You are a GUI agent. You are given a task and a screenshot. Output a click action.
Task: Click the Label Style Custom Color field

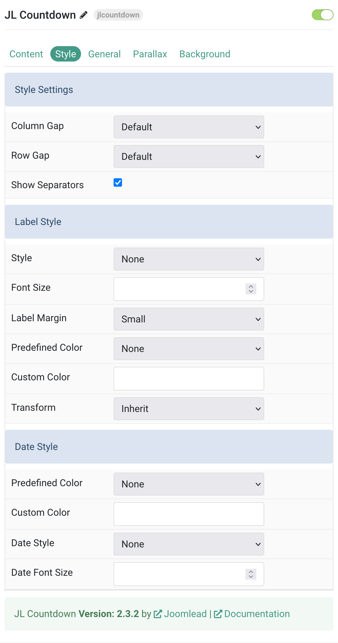pos(189,379)
